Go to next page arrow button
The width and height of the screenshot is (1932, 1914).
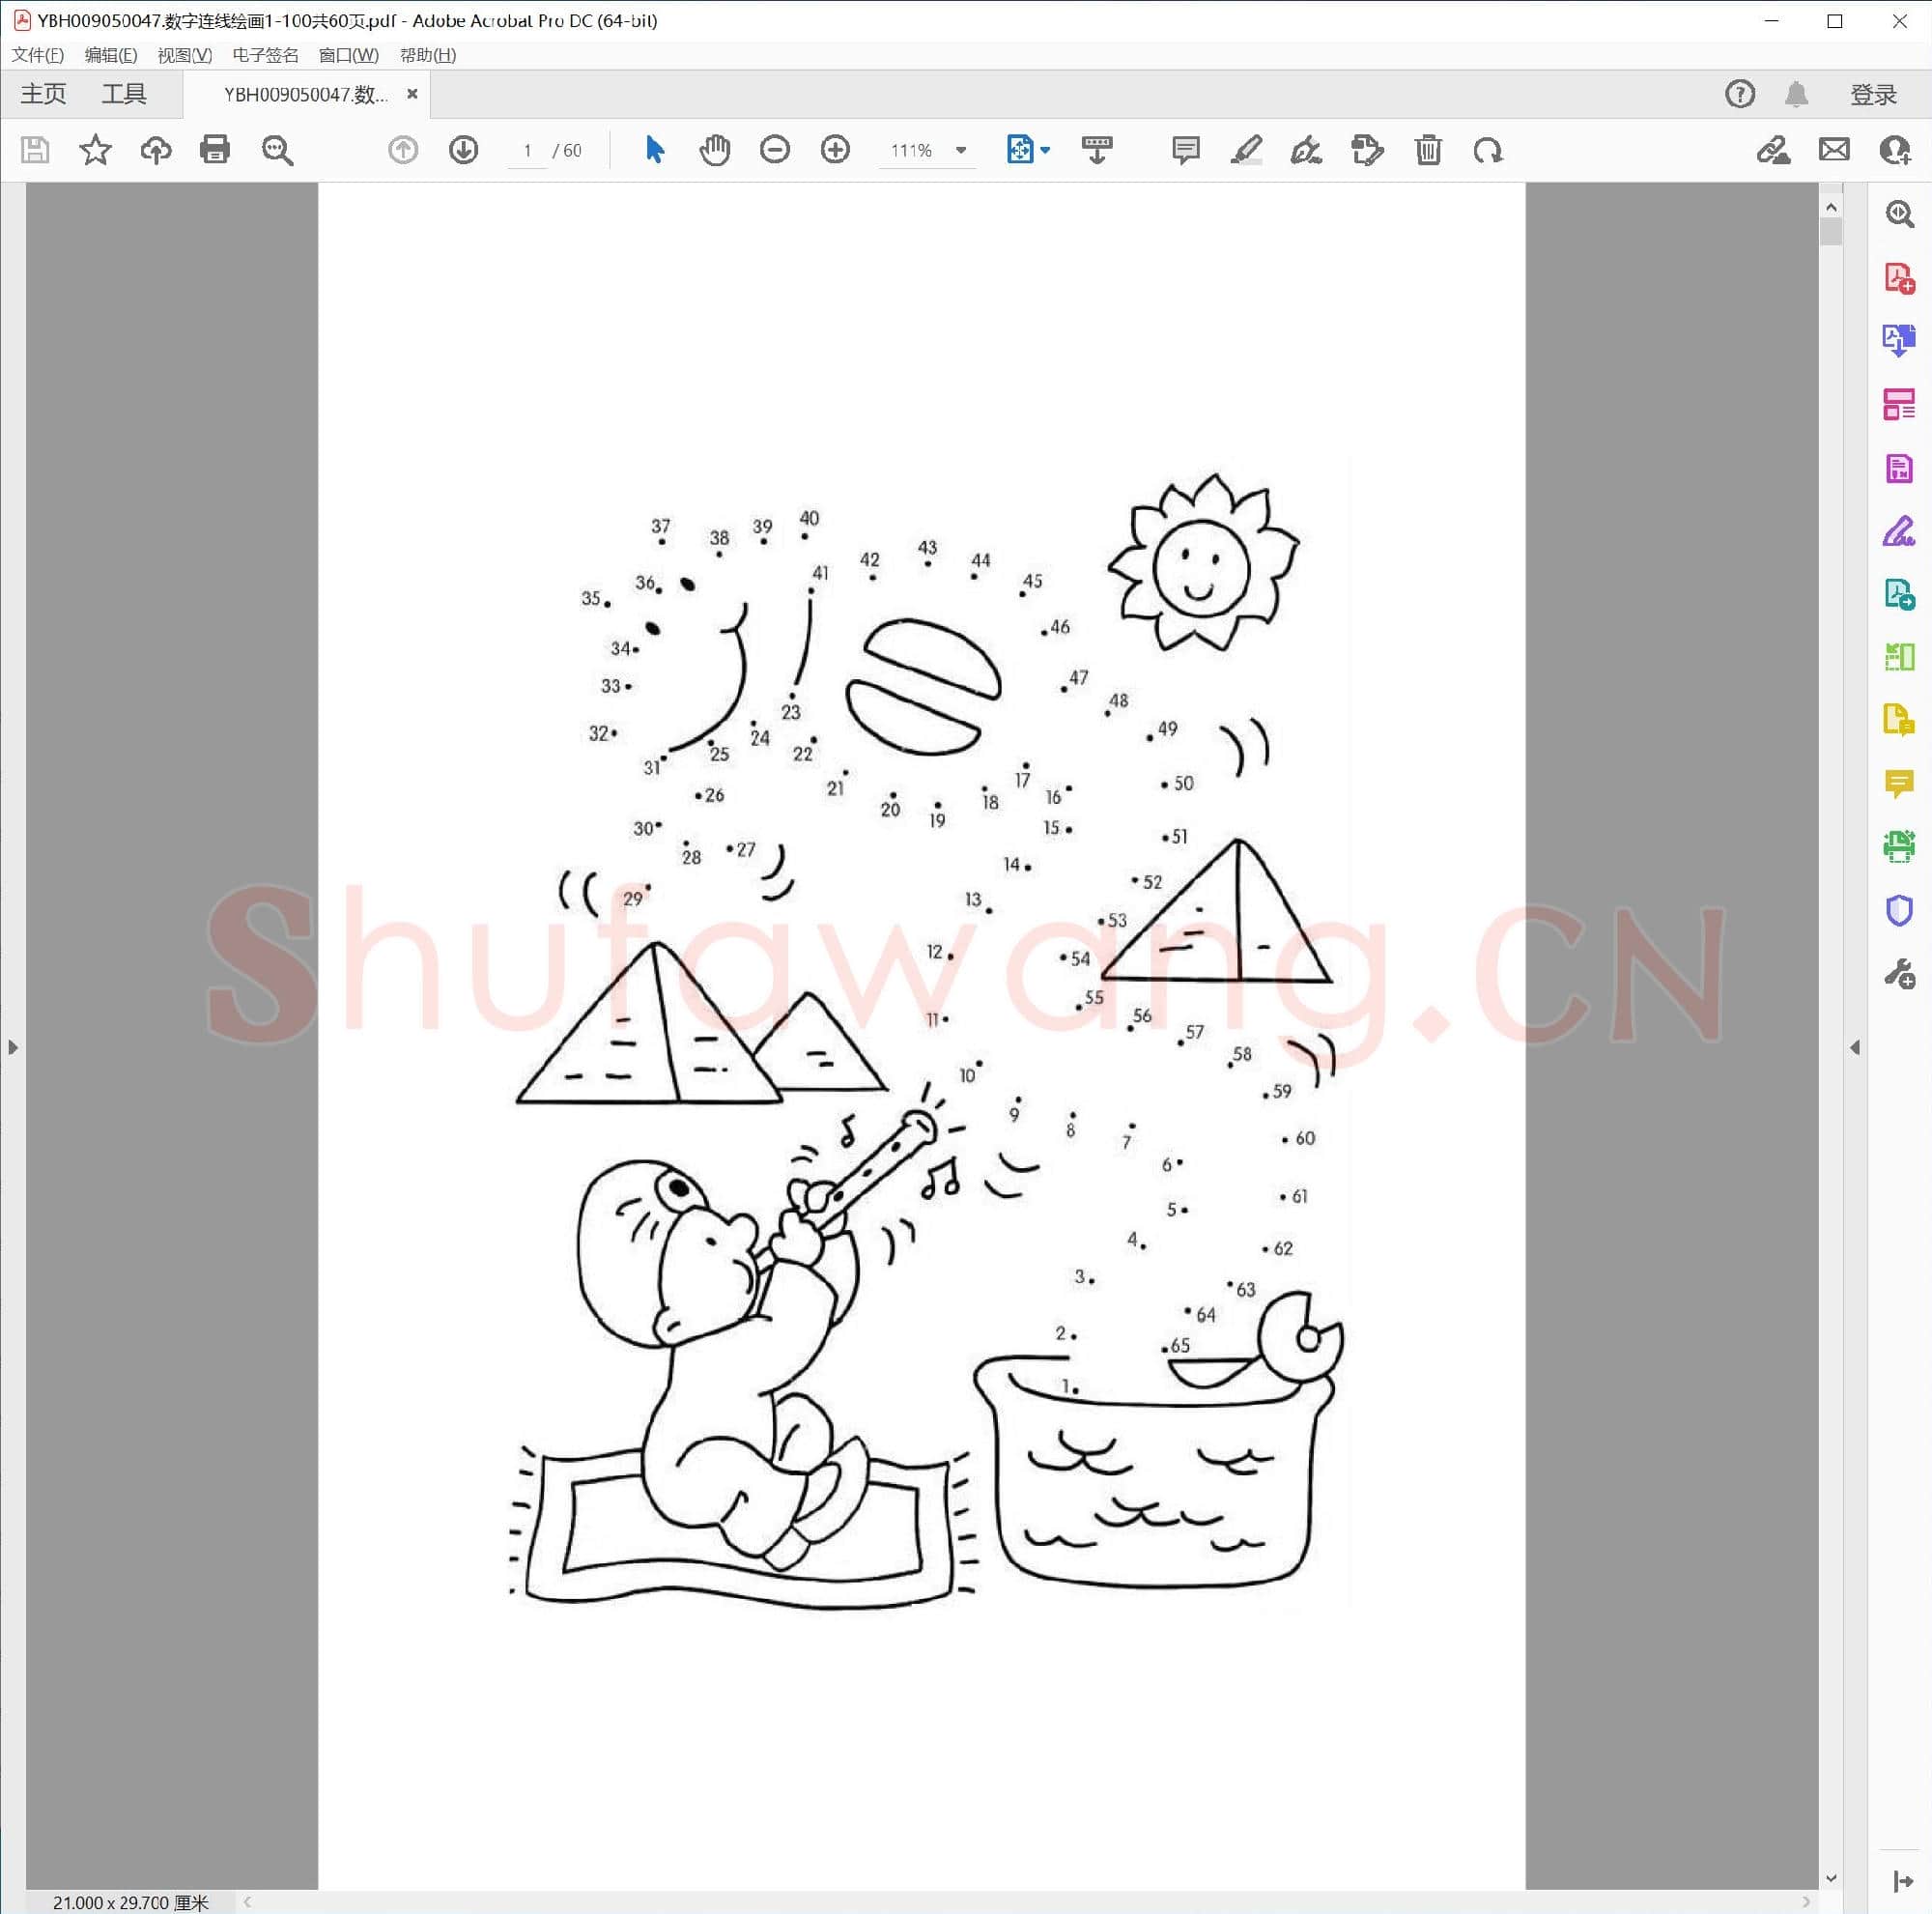(463, 150)
